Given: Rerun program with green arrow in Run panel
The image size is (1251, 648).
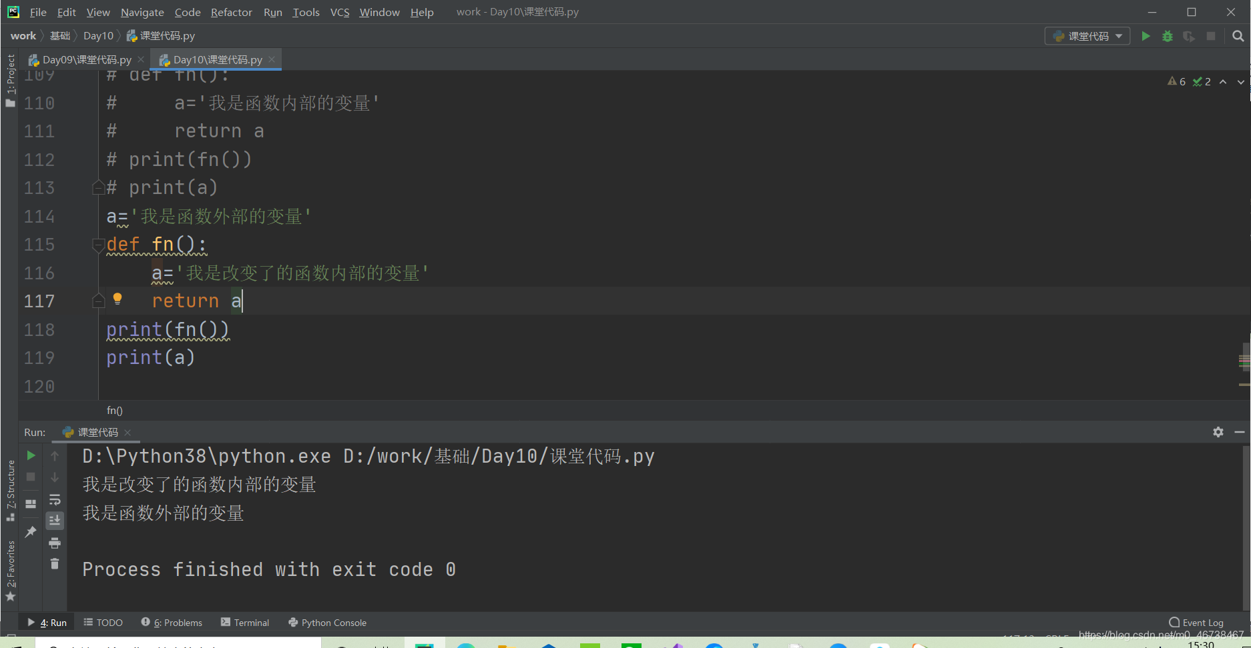Looking at the screenshot, I should [x=31, y=455].
